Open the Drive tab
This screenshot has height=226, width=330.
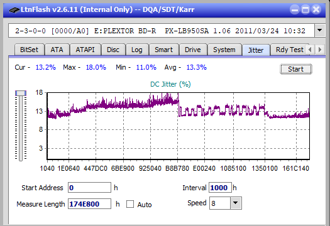(192, 50)
